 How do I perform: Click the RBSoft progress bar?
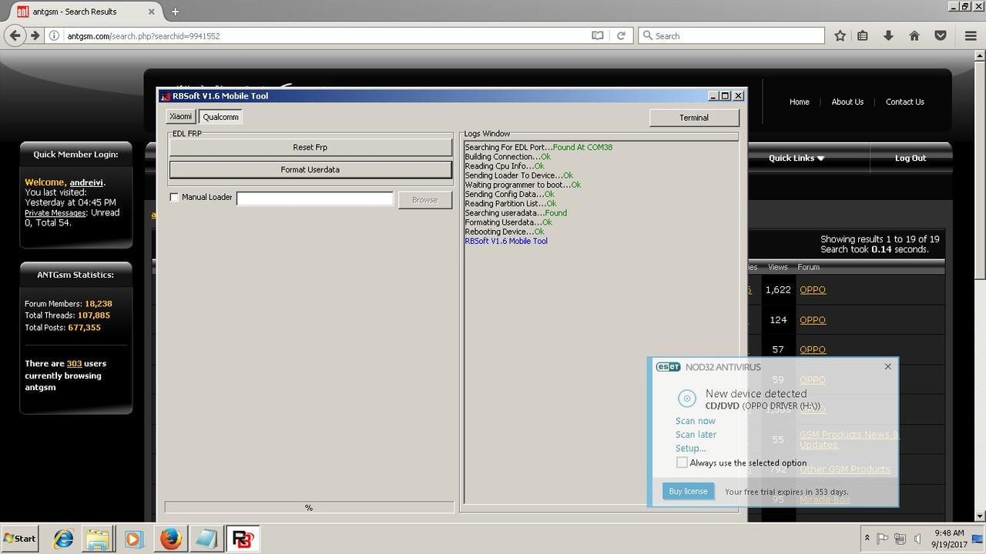pos(309,507)
